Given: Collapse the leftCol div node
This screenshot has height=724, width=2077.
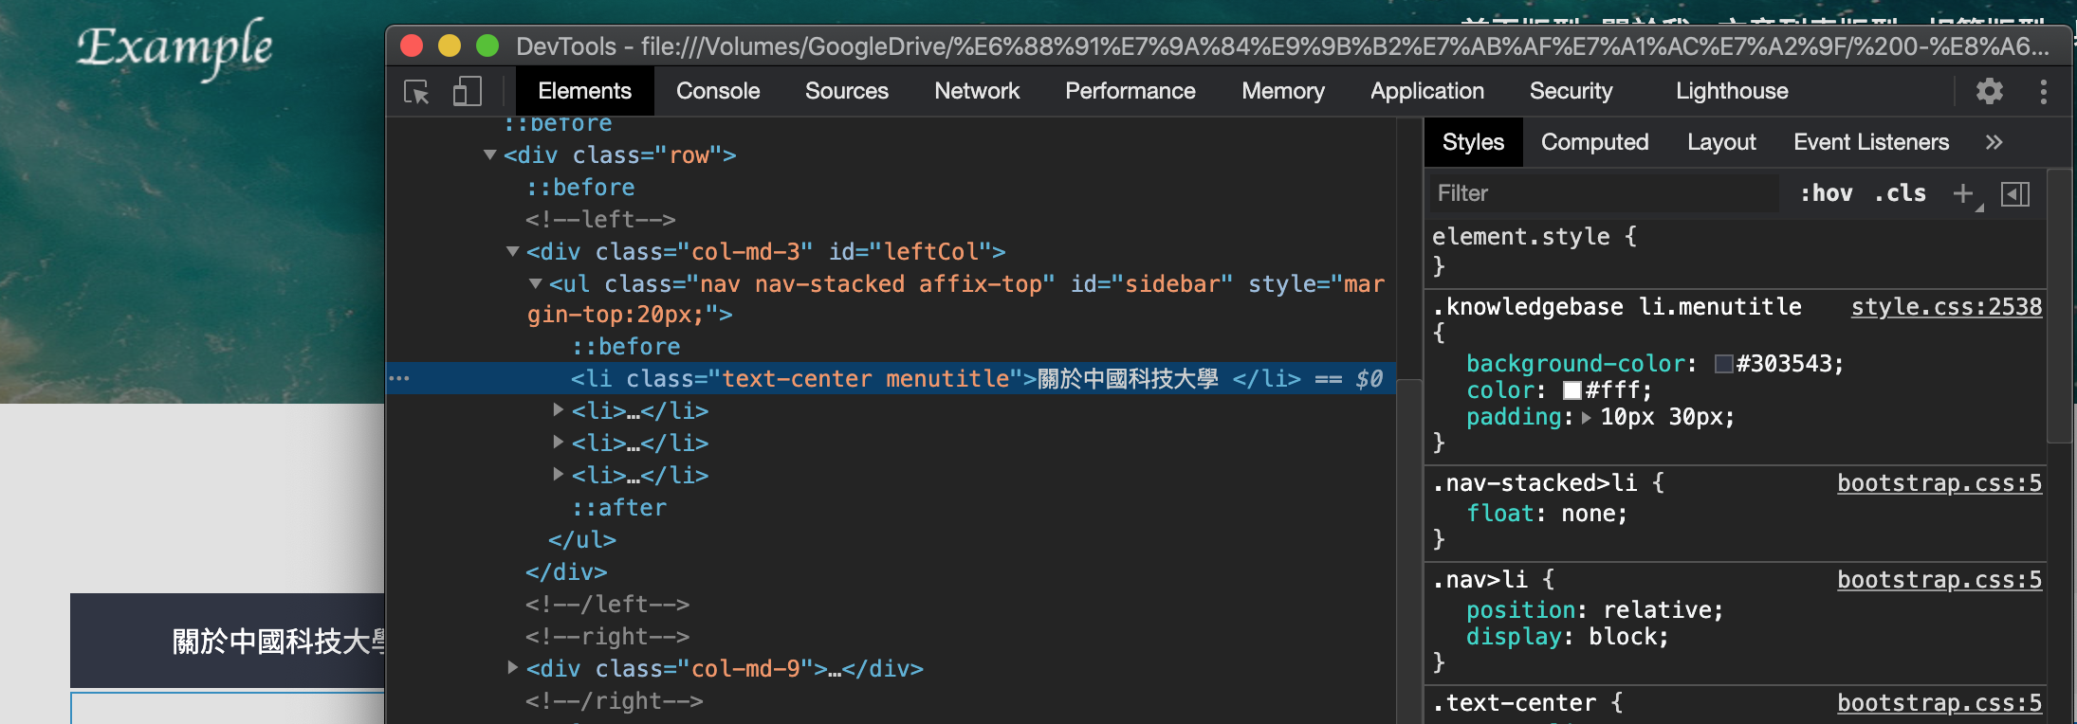Looking at the screenshot, I should 512,251.
